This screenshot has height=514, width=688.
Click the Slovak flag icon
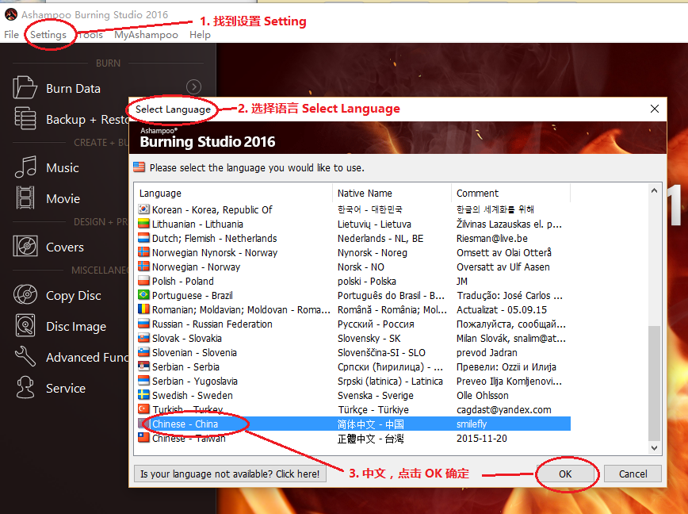pyautogui.click(x=143, y=338)
